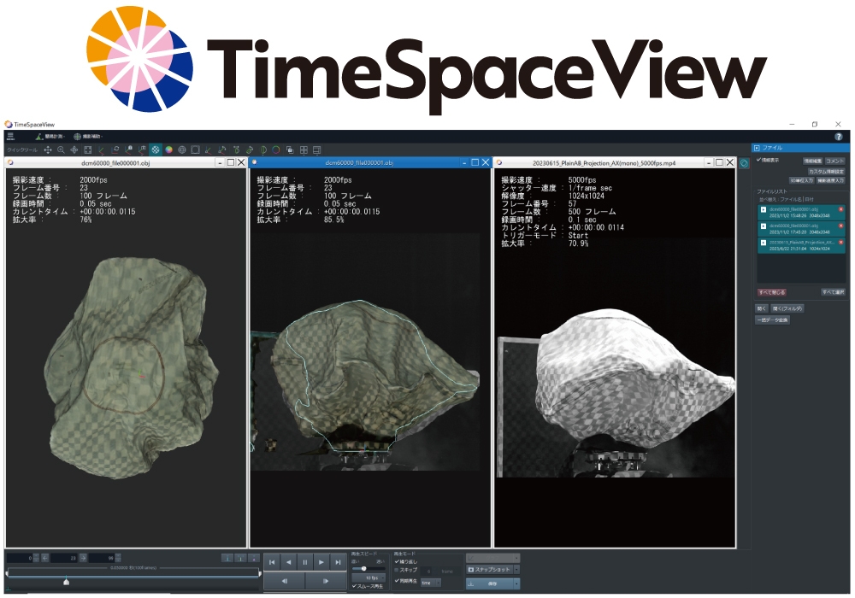Click the globe grid tool icon
Screen dimensions: 855x598
tap(182, 149)
